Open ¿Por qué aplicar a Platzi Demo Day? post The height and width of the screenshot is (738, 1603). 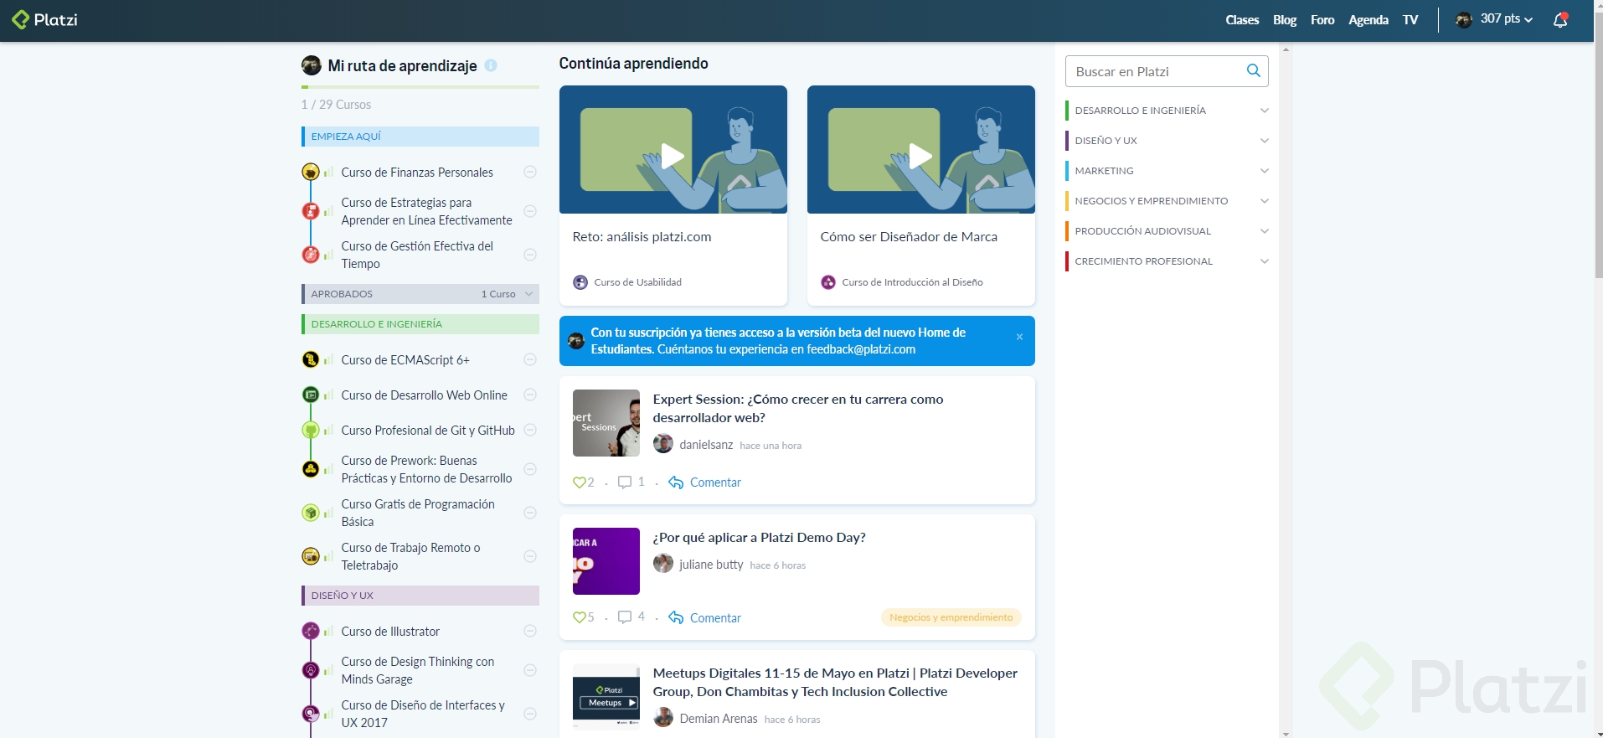point(760,538)
